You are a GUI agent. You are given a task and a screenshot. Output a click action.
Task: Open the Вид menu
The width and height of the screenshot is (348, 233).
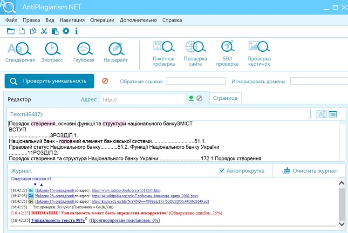50,20
